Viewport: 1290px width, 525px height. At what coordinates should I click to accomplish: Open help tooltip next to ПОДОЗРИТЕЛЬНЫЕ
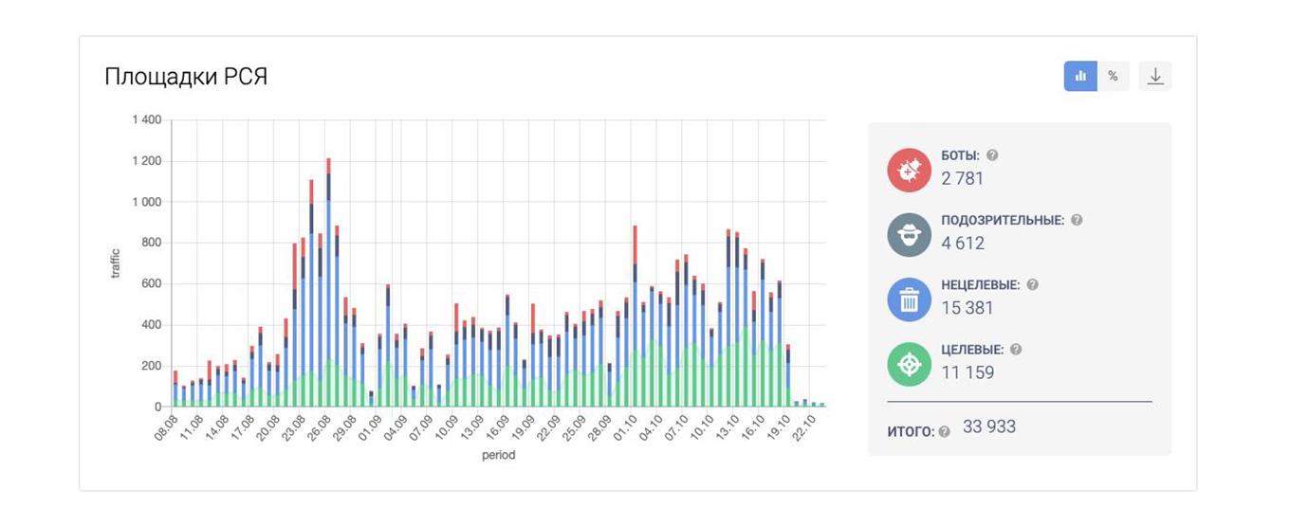tap(1077, 220)
